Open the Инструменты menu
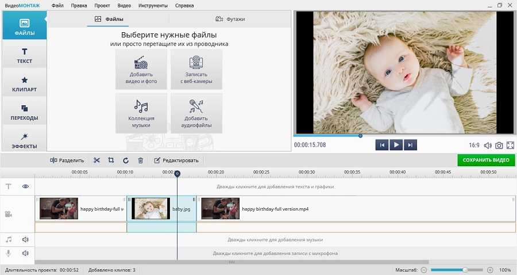 [x=153, y=5]
